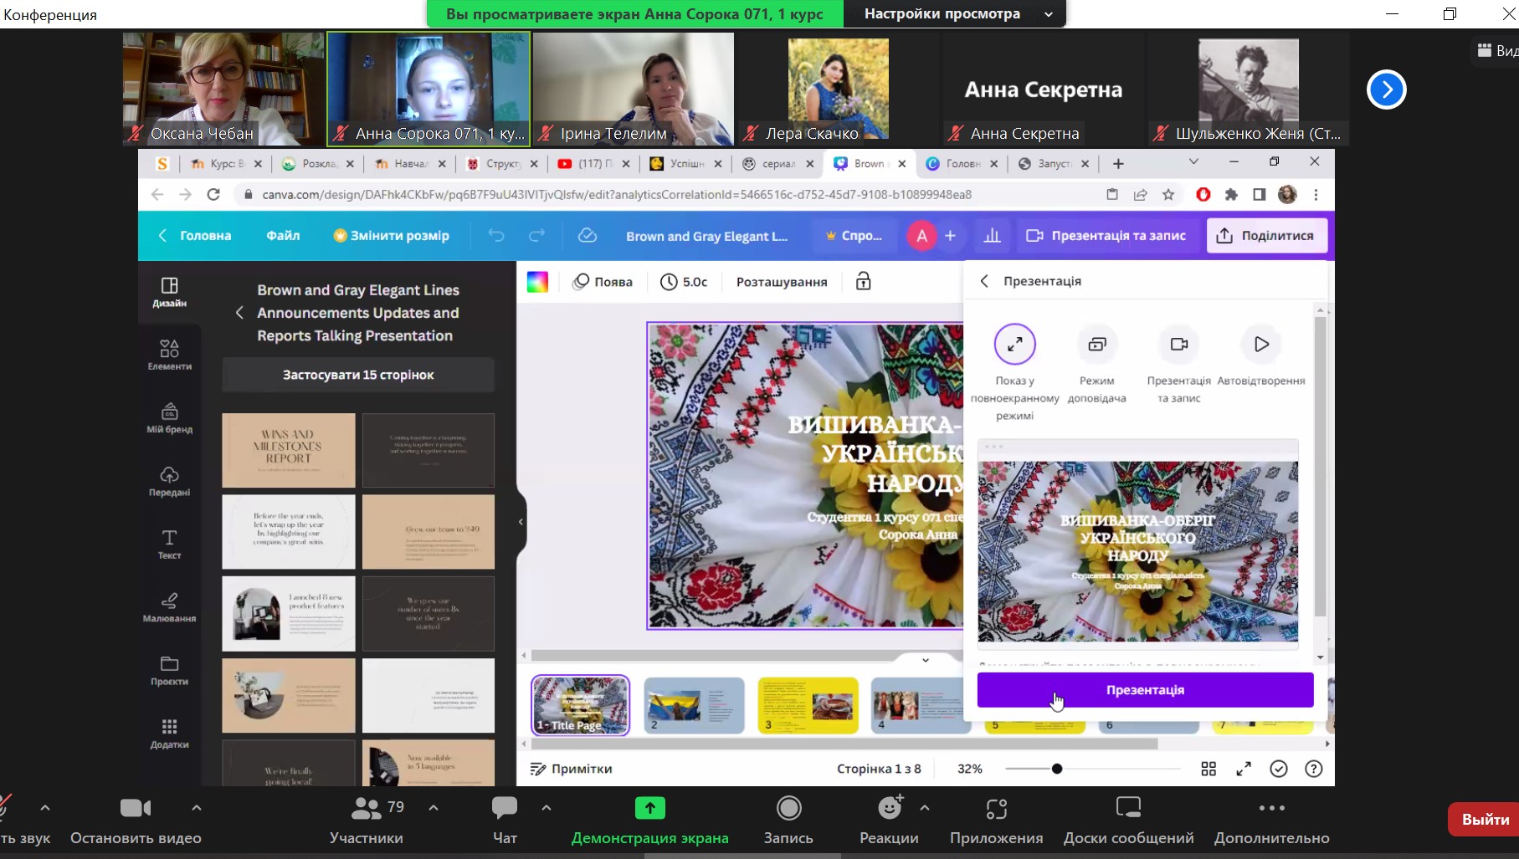Collapse the side panel with arrow handle
1519x859 pixels.
(521, 522)
